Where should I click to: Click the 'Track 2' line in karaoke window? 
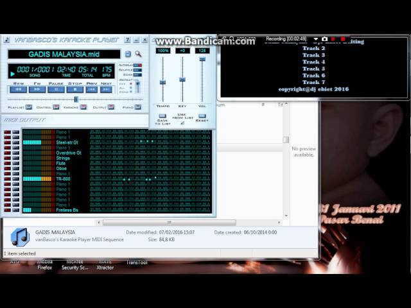click(313, 48)
